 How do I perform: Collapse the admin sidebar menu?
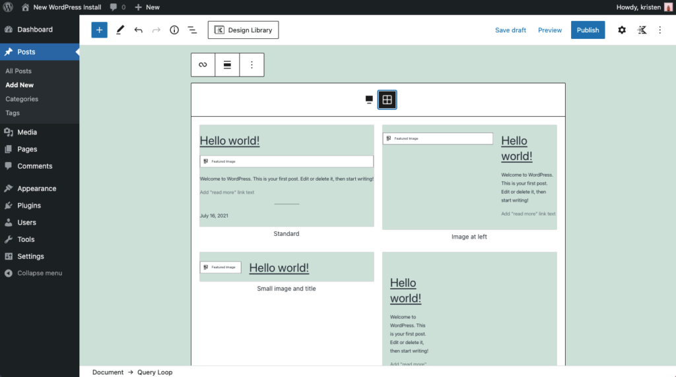click(x=40, y=273)
